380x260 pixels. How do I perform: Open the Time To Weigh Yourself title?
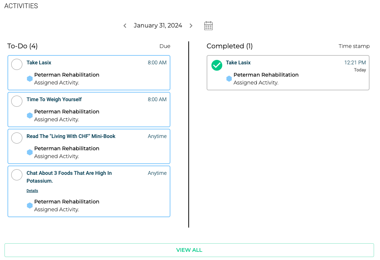(x=54, y=99)
